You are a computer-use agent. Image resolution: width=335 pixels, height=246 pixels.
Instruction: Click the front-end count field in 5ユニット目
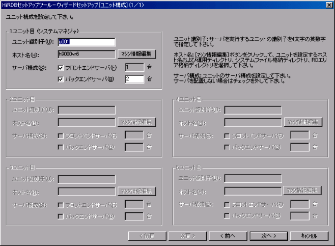(300, 204)
